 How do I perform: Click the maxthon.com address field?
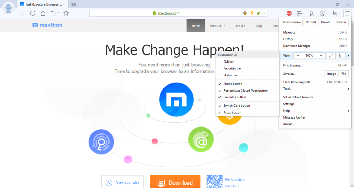tap(178, 13)
